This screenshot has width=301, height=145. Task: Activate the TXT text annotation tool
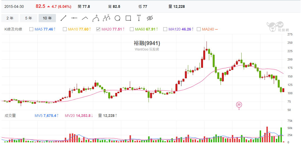tap(139, 18)
